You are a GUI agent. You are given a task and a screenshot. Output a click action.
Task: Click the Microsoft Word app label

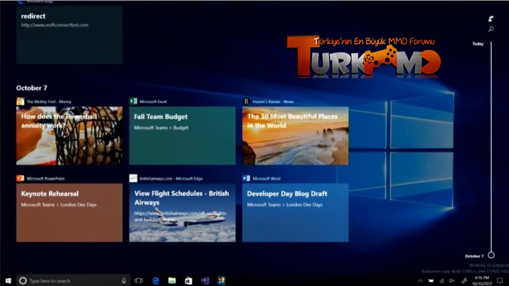click(267, 178)
